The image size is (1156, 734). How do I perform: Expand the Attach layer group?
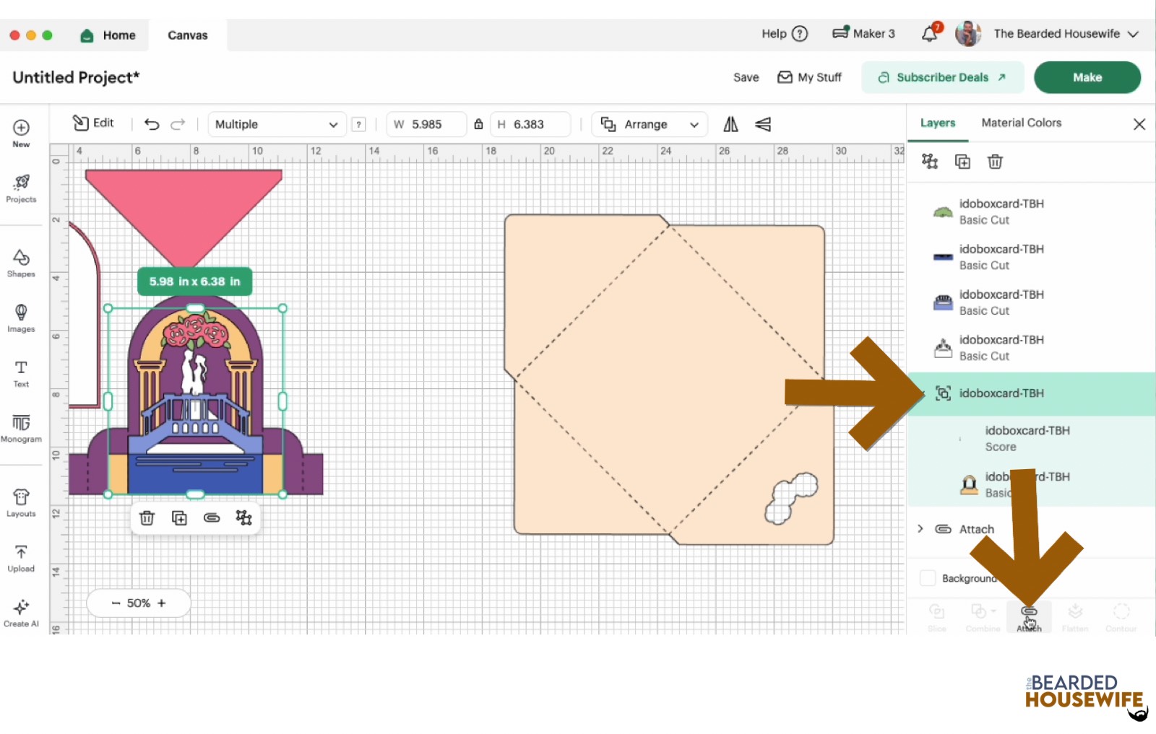pos(920,529)
